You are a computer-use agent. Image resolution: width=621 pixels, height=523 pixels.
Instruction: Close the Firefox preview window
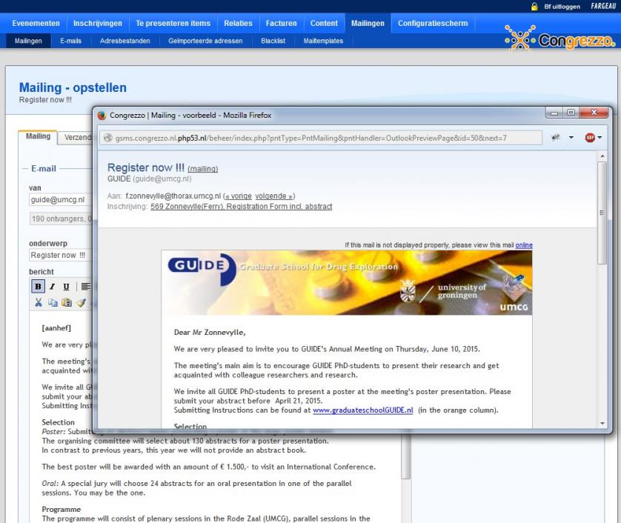point(594,113)
